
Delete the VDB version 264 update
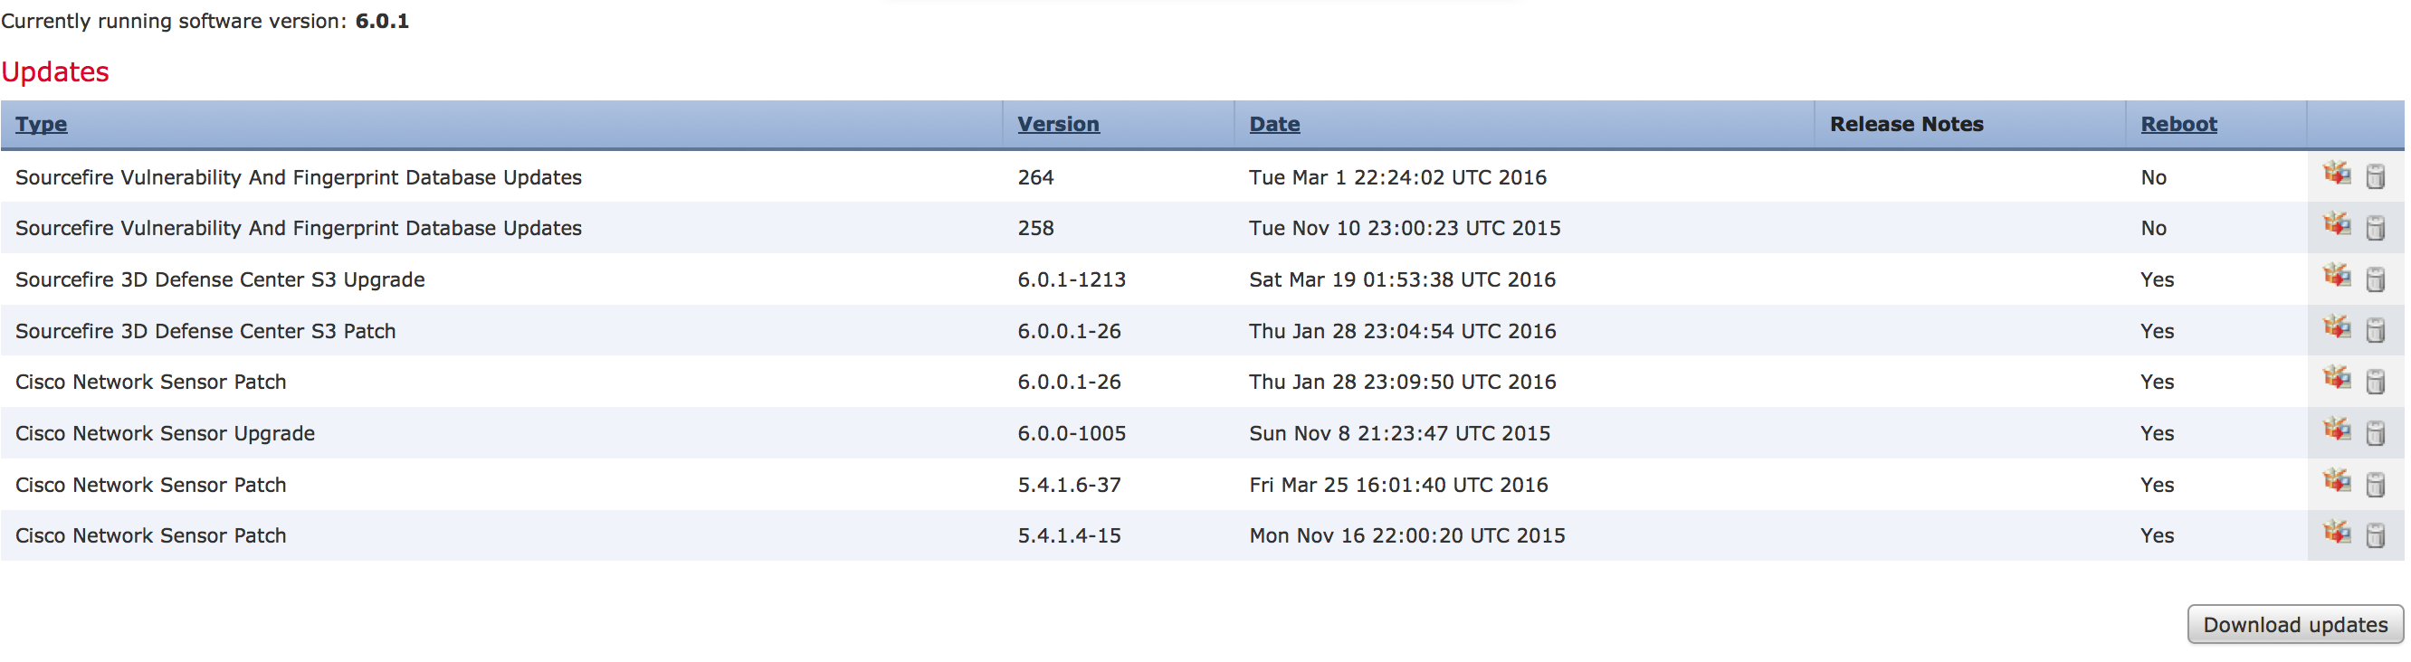coord(2375,176)
